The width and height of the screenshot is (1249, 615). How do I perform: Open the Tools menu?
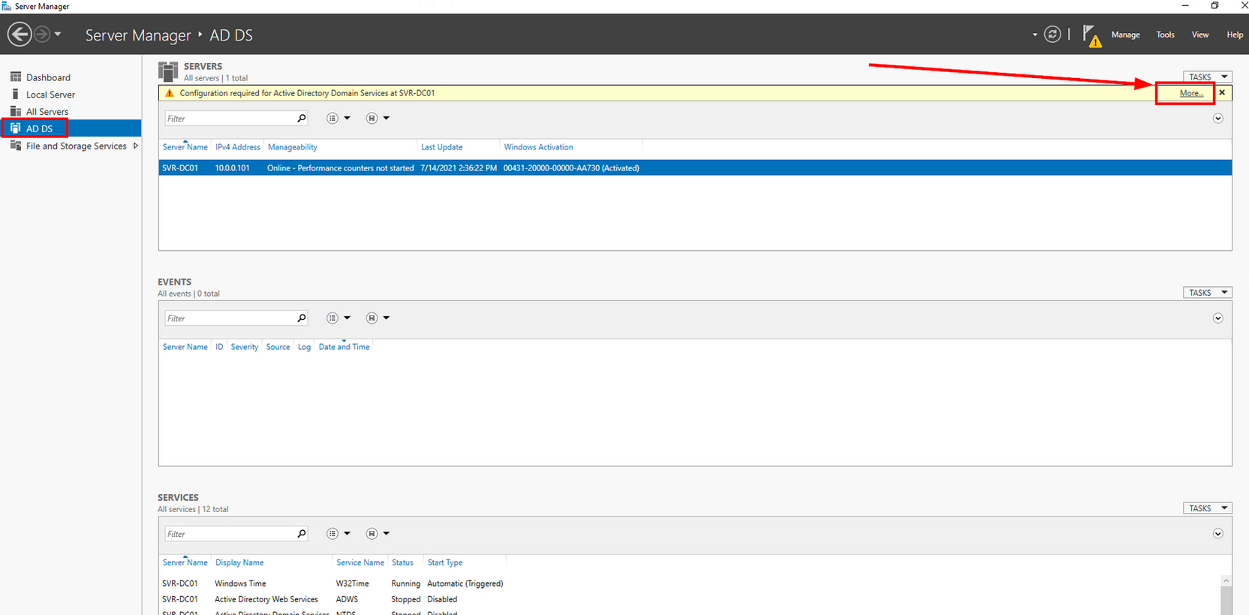1165,35
